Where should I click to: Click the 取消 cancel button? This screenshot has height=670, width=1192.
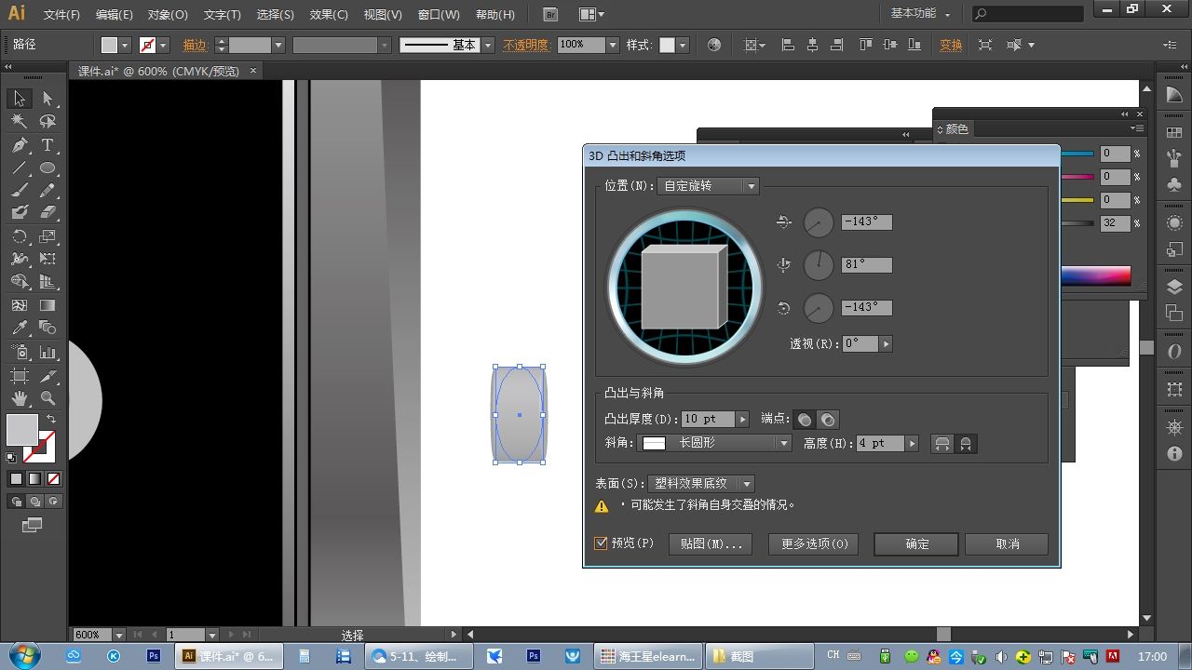[x=1008, y=543]
